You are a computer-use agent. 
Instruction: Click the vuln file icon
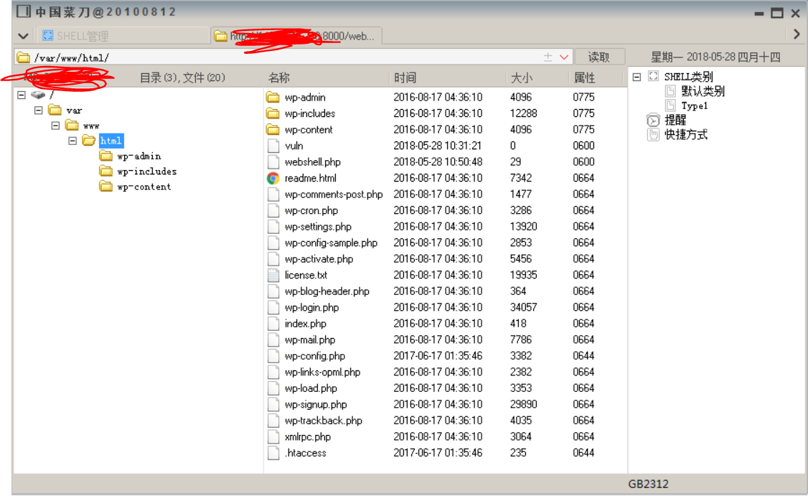point(273,146)
